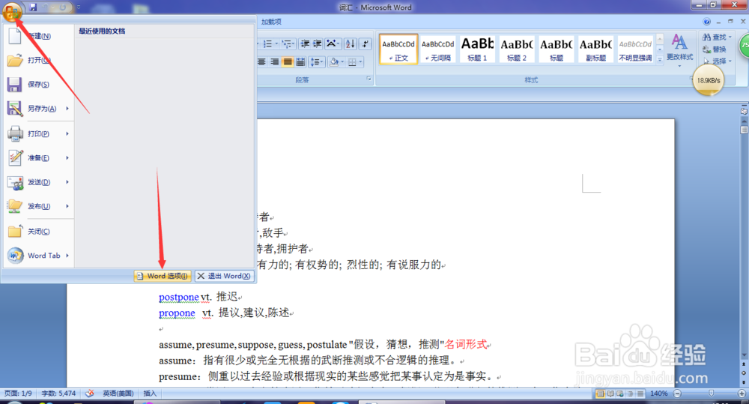Image resolution: width=749 pixels, height=404 pixels.
Task: Click the Word 选项 button
Action: click(163, 276)
